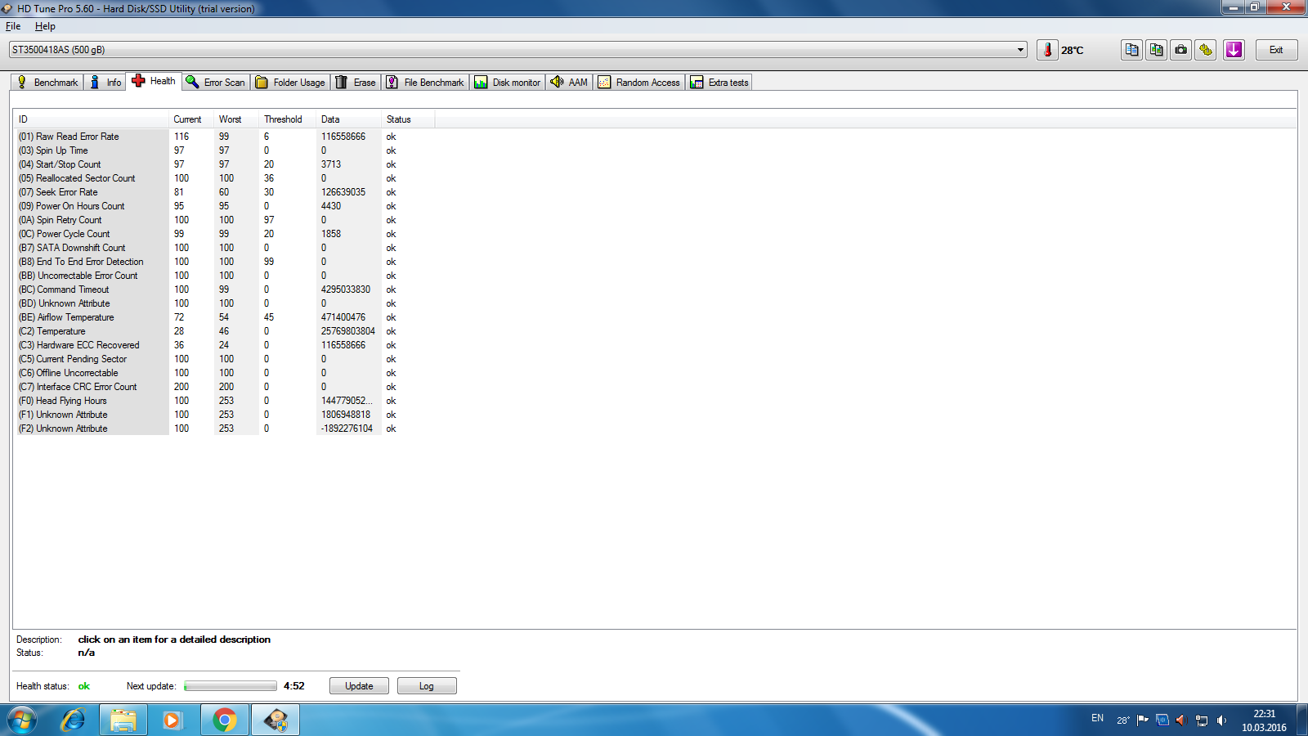This screenshot has height=736, width=1308.
Task: Click the Next update progress bar
Action: [x=231, y=686]
